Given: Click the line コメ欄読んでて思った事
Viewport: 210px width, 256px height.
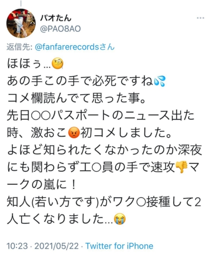Looking at the screenshot, I should [76, 99].
